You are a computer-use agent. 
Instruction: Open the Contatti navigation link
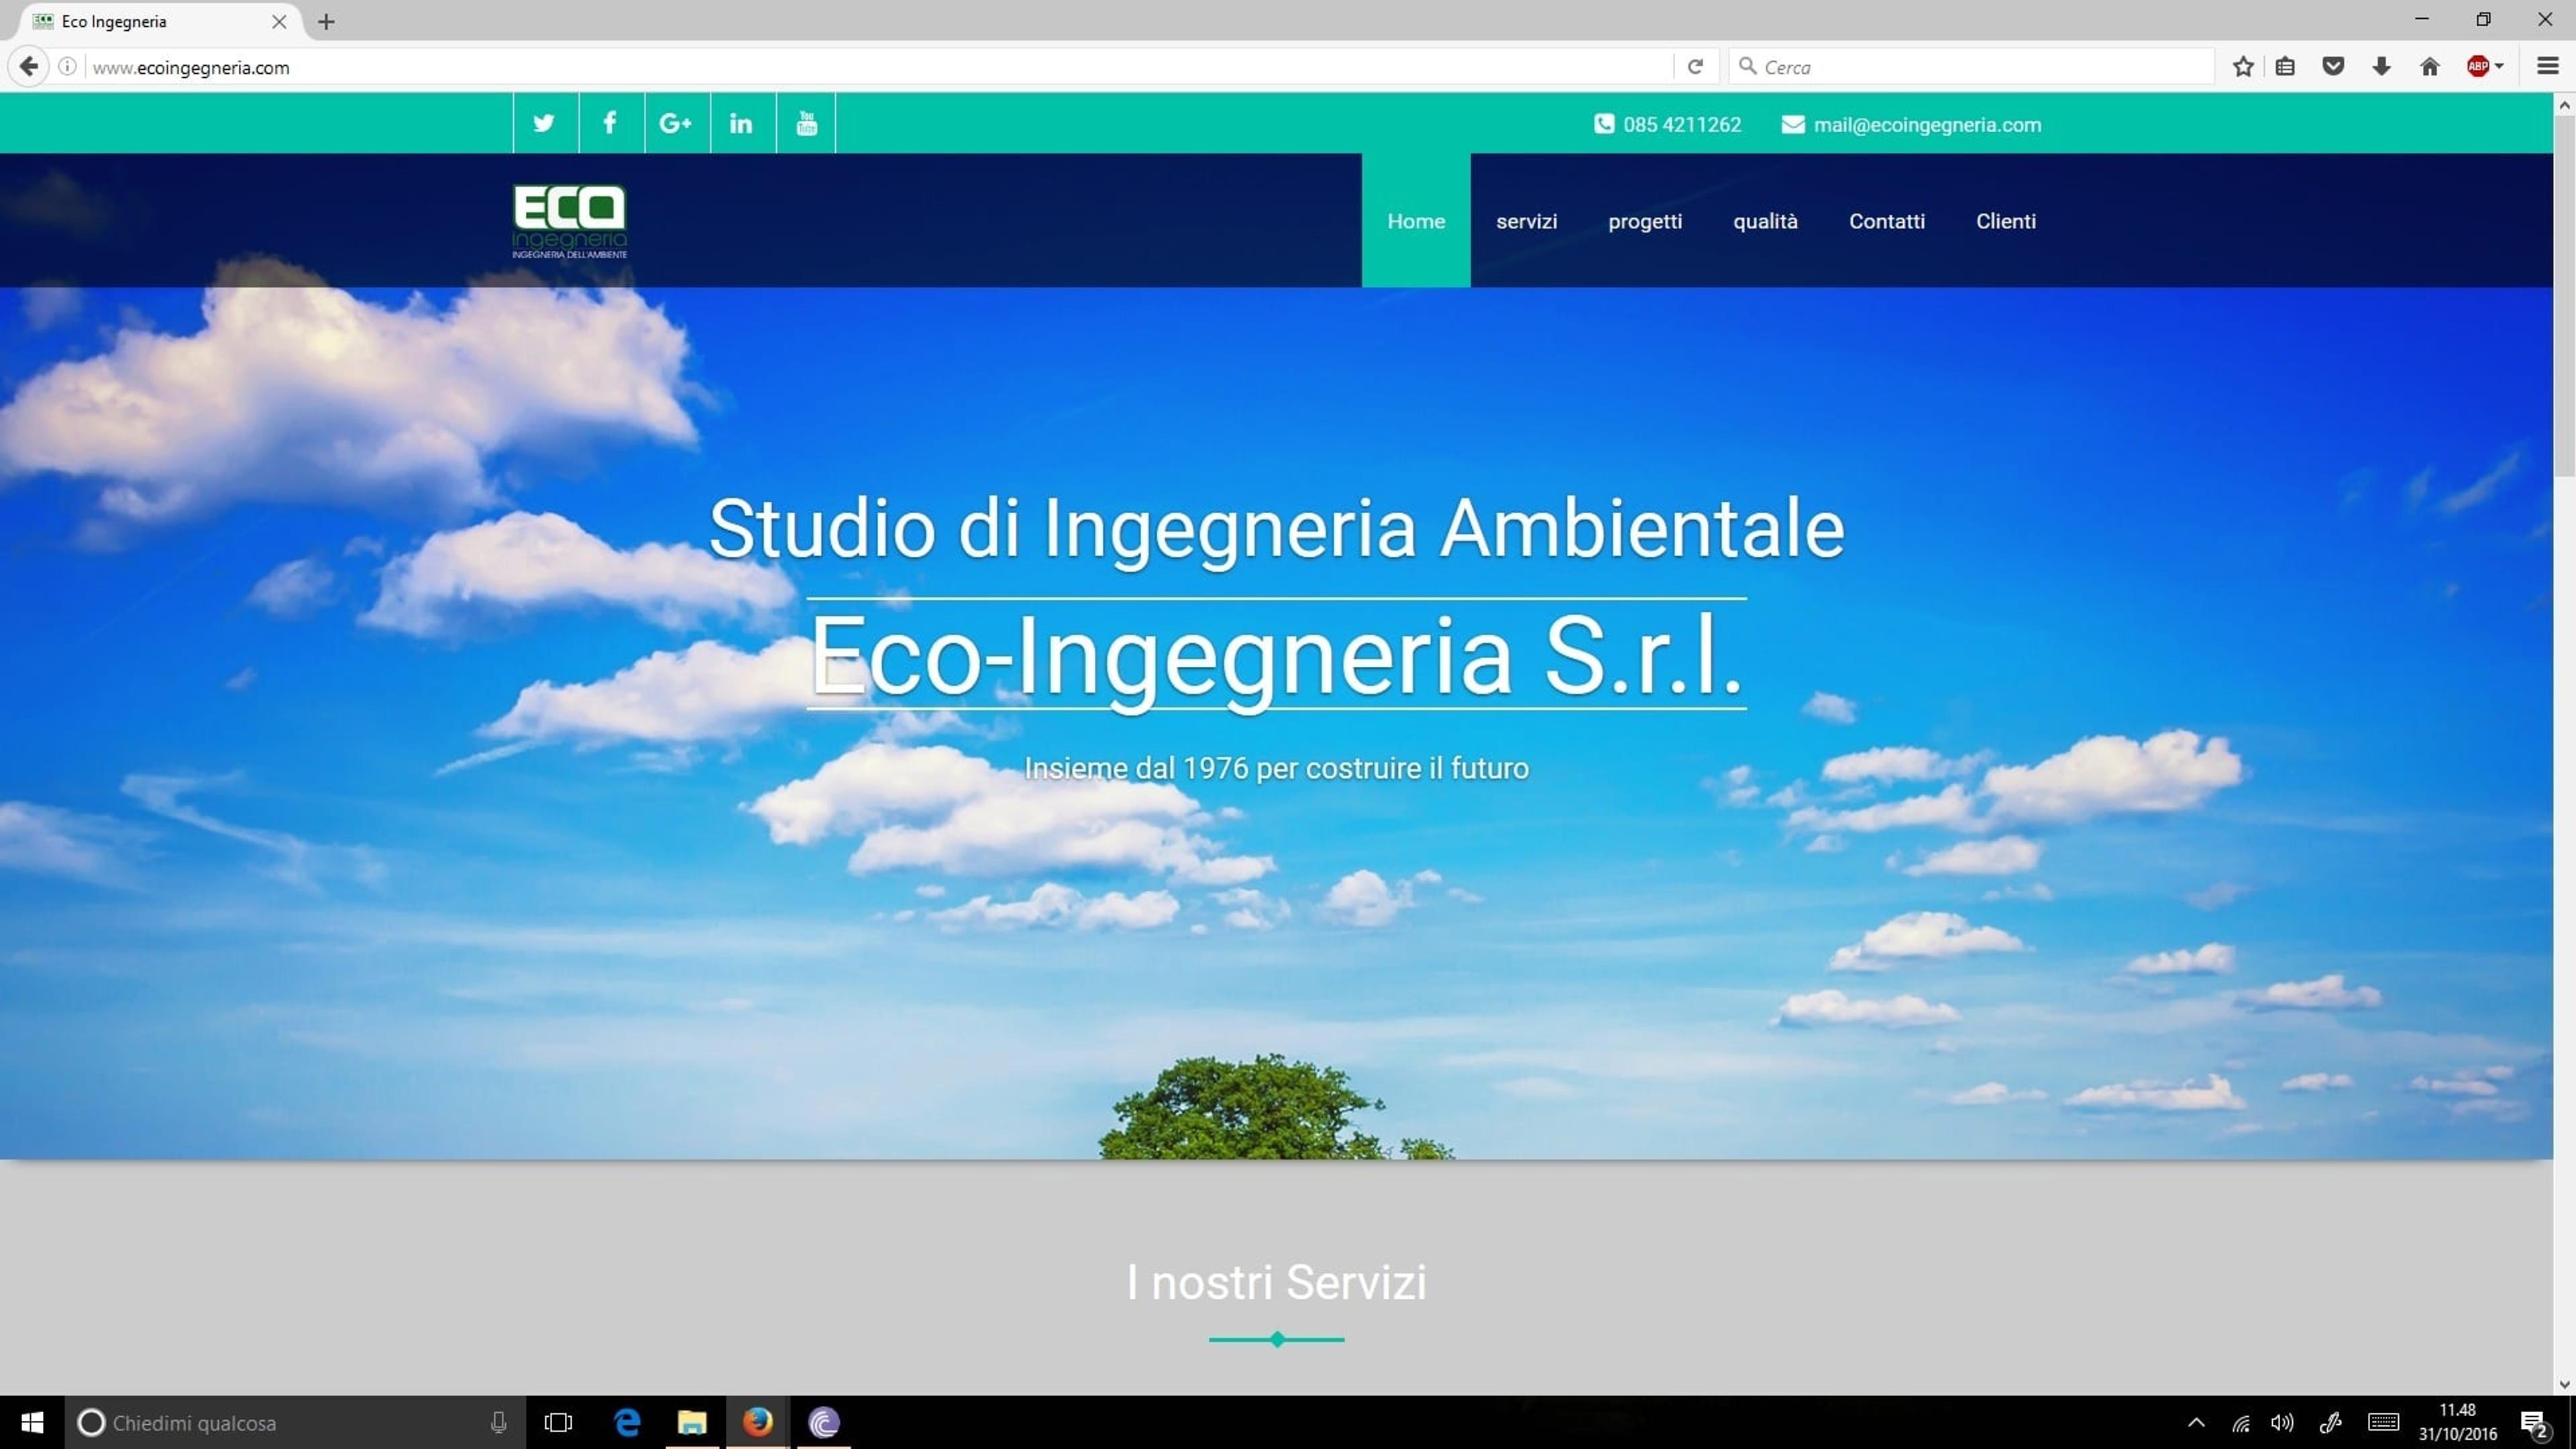pos(1886,221)
